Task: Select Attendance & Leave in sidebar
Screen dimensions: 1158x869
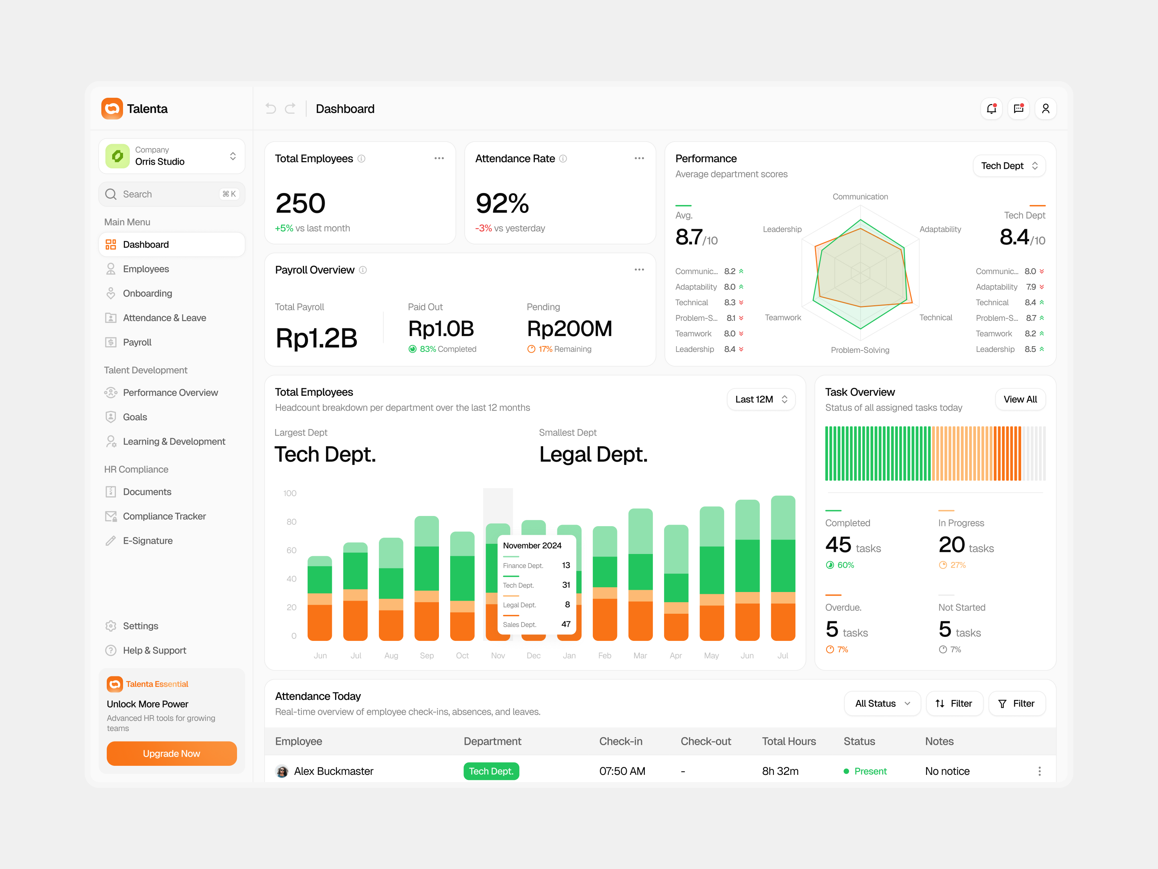Action: click(164, 318)
